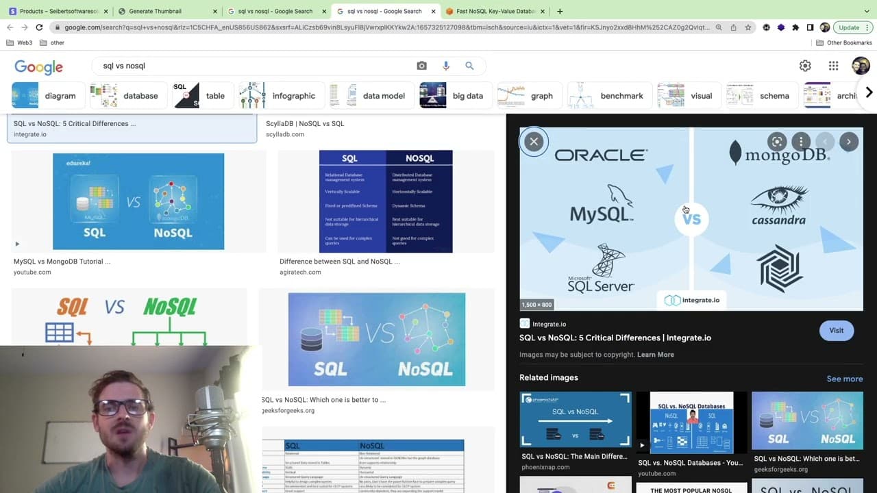Show the previous image in preview
The width and height of the screenshot is (877, 493).
825,142
